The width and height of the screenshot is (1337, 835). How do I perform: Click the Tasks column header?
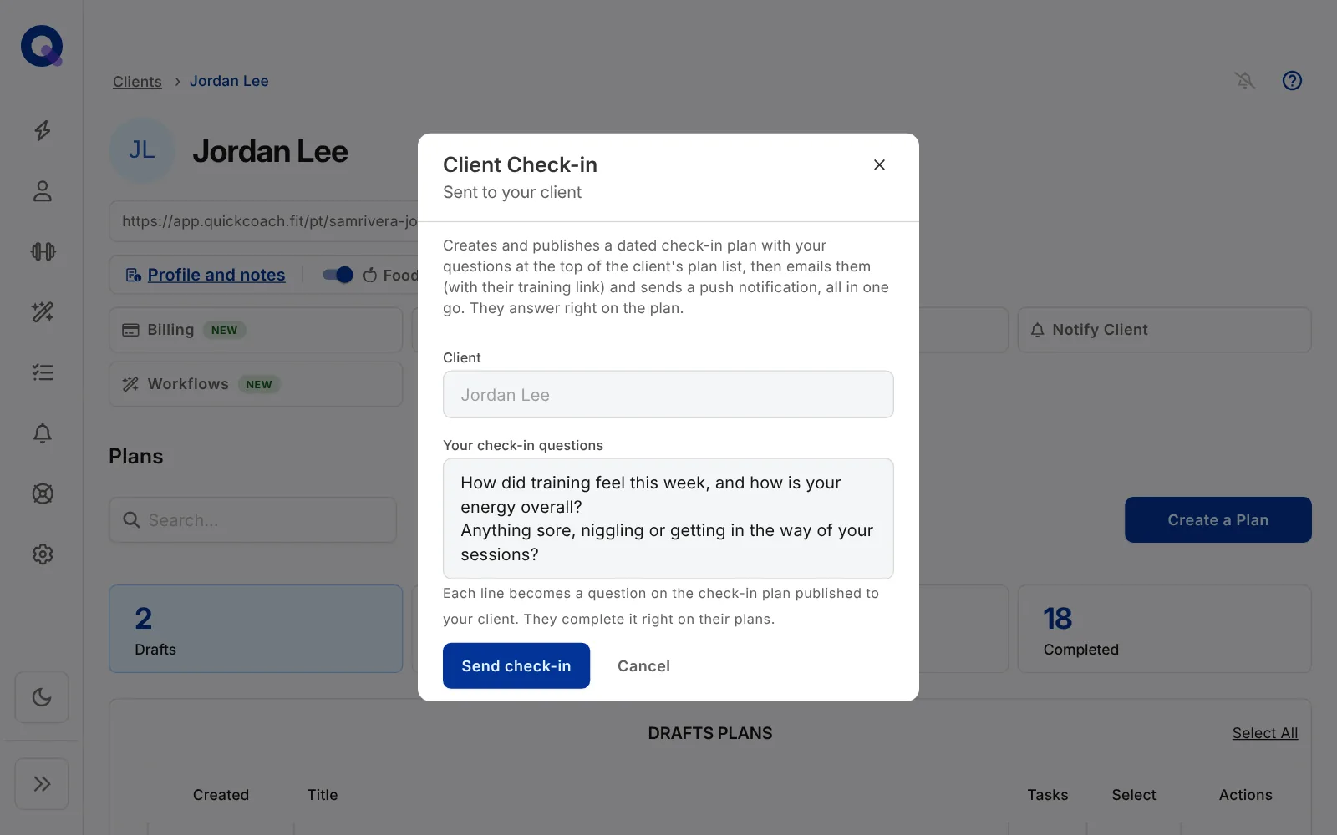click(x=1048, y=795)
